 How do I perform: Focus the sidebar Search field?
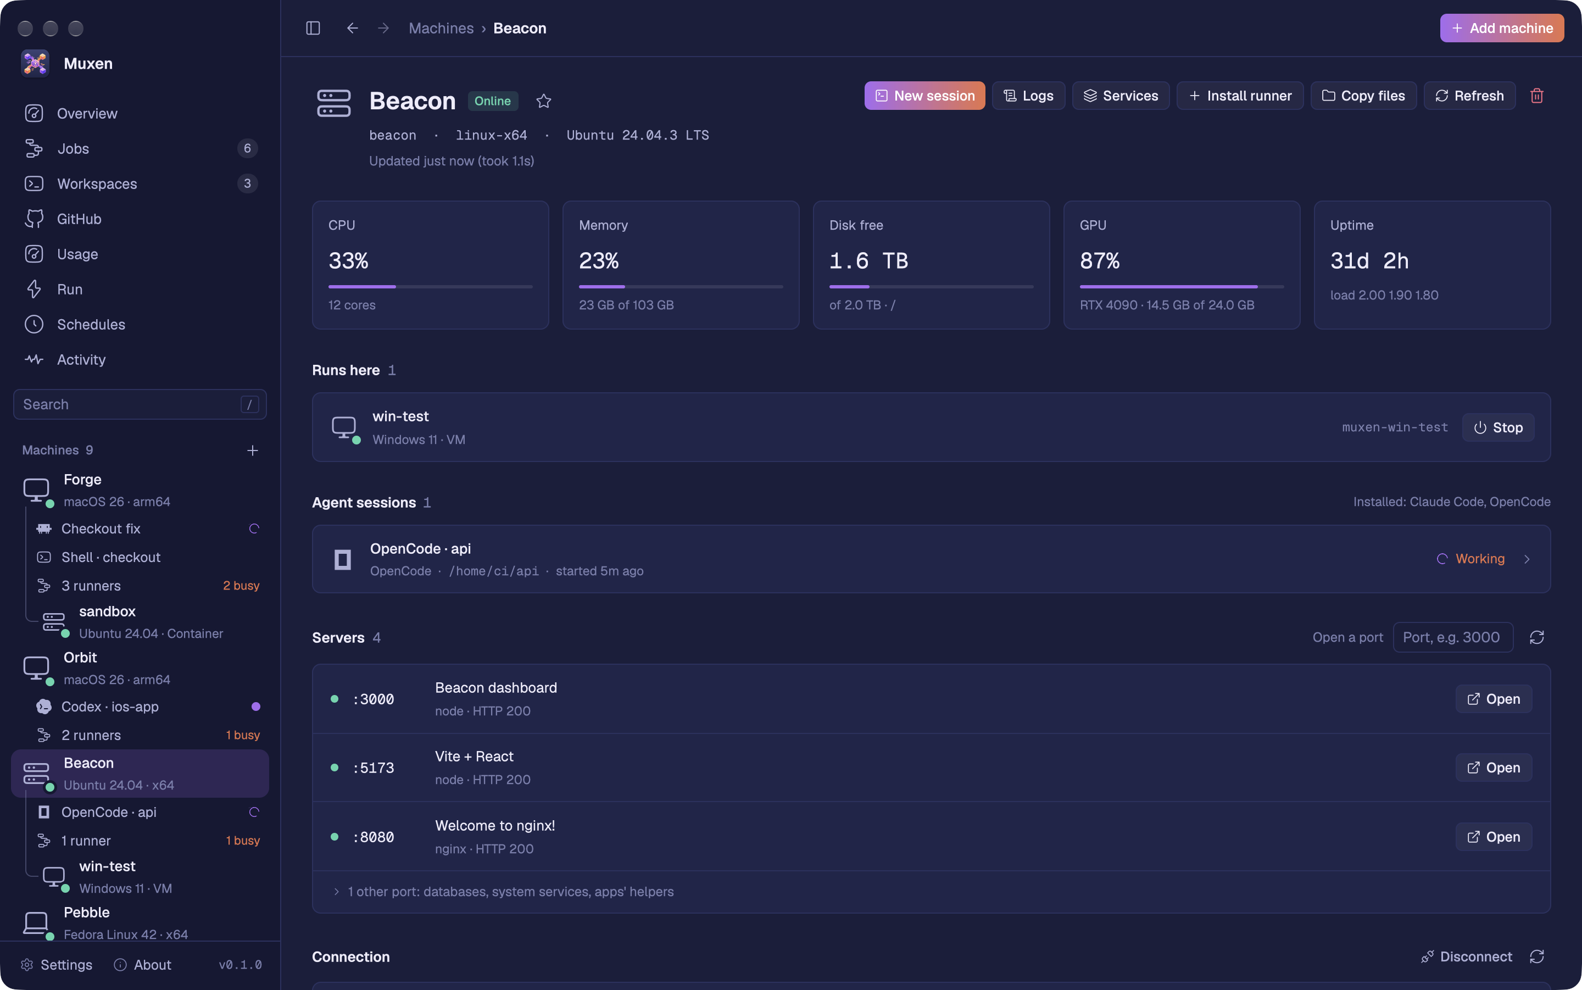140,405
